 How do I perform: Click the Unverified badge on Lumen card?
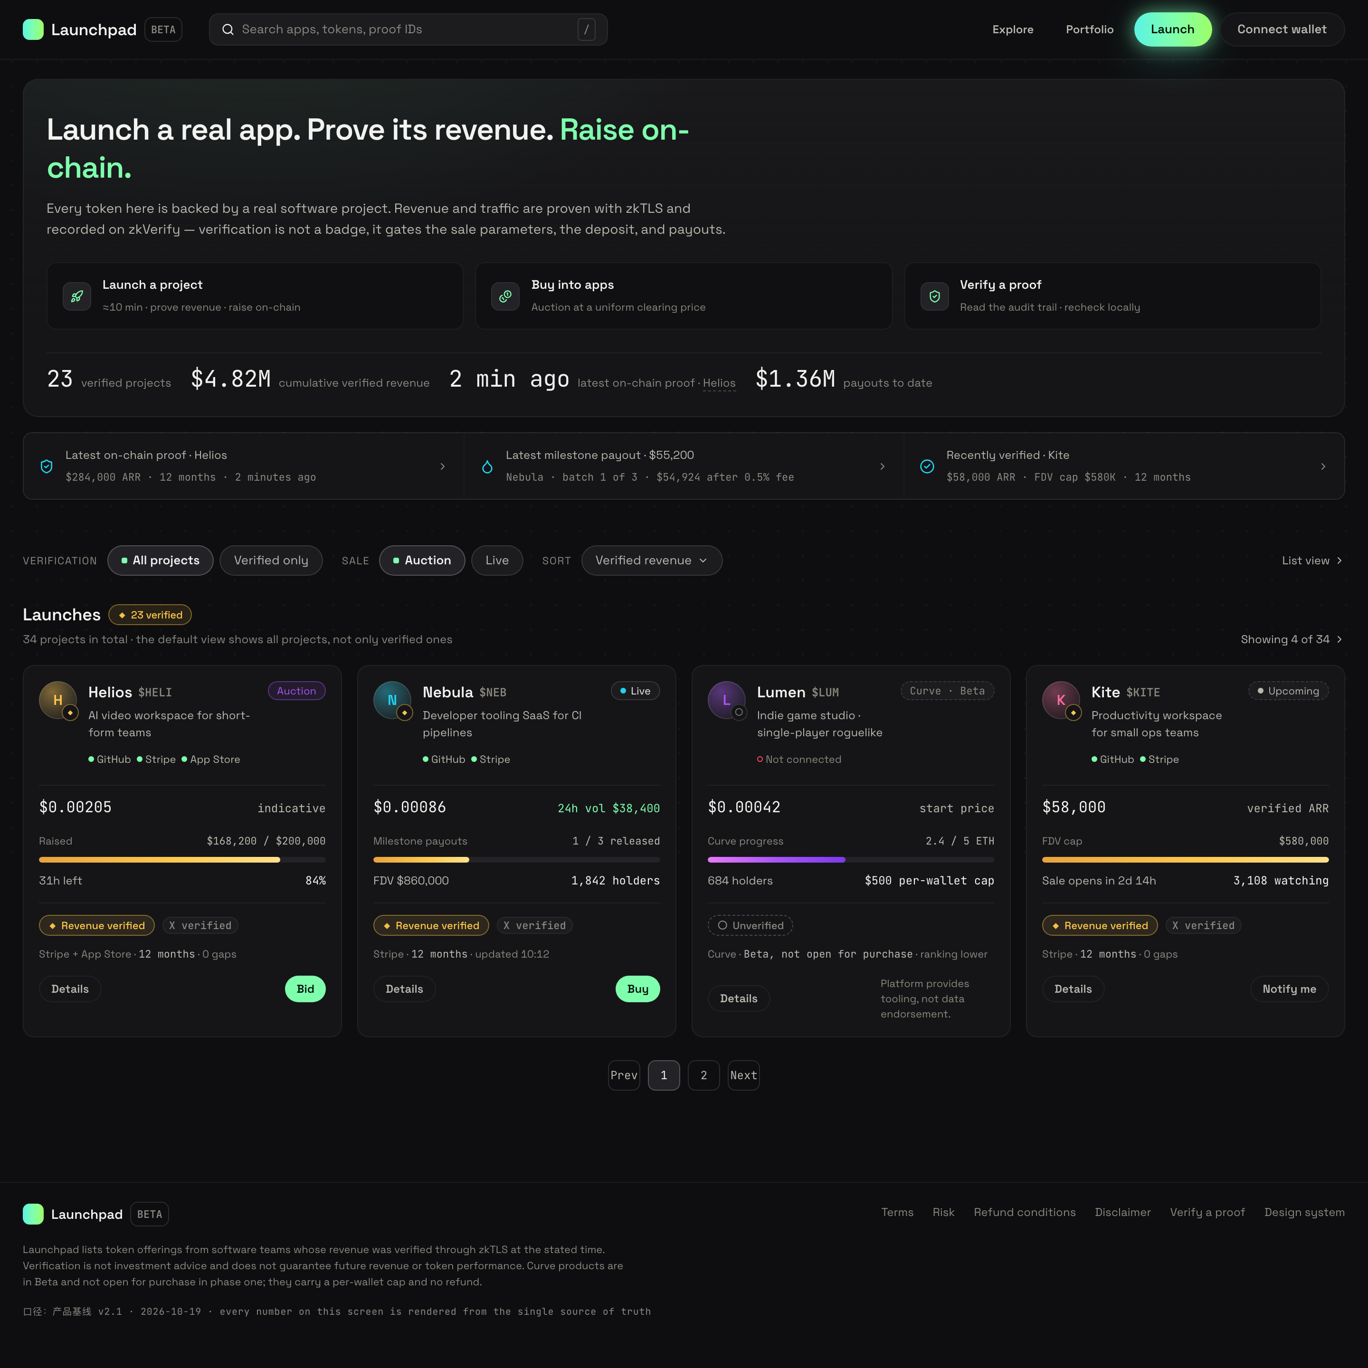coord(750,925)
